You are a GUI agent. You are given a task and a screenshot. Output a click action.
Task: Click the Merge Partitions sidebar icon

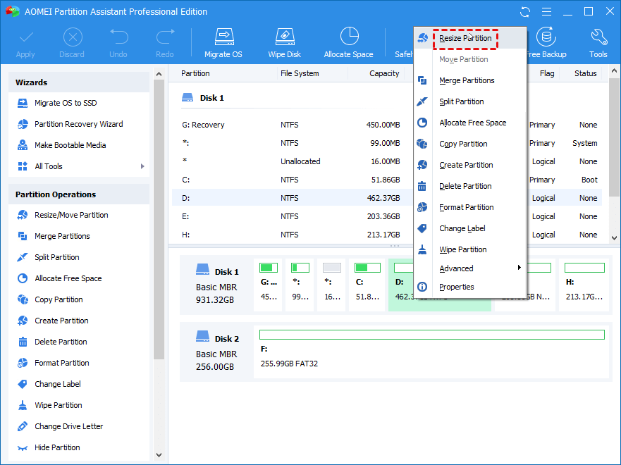23,236
